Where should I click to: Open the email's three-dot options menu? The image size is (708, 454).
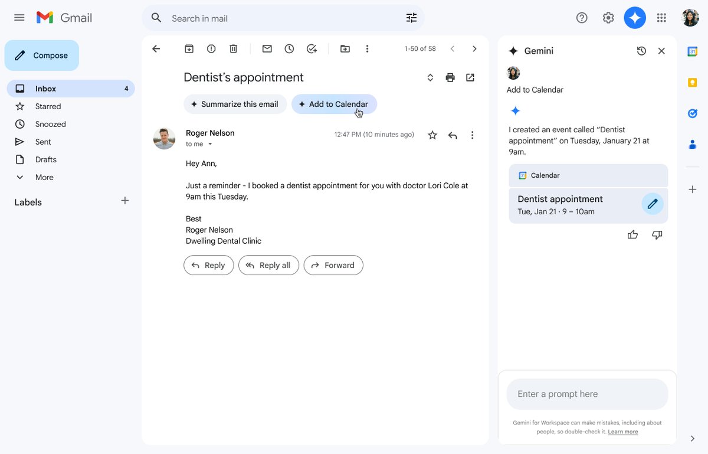[x=472, y=135]
